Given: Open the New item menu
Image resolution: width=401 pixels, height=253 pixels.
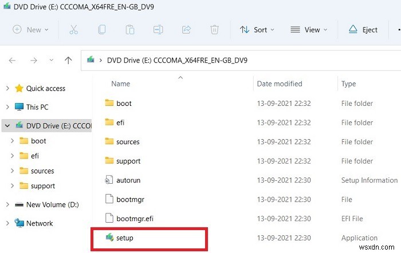Looking at the screenshot, I should (x=31, y=30).
